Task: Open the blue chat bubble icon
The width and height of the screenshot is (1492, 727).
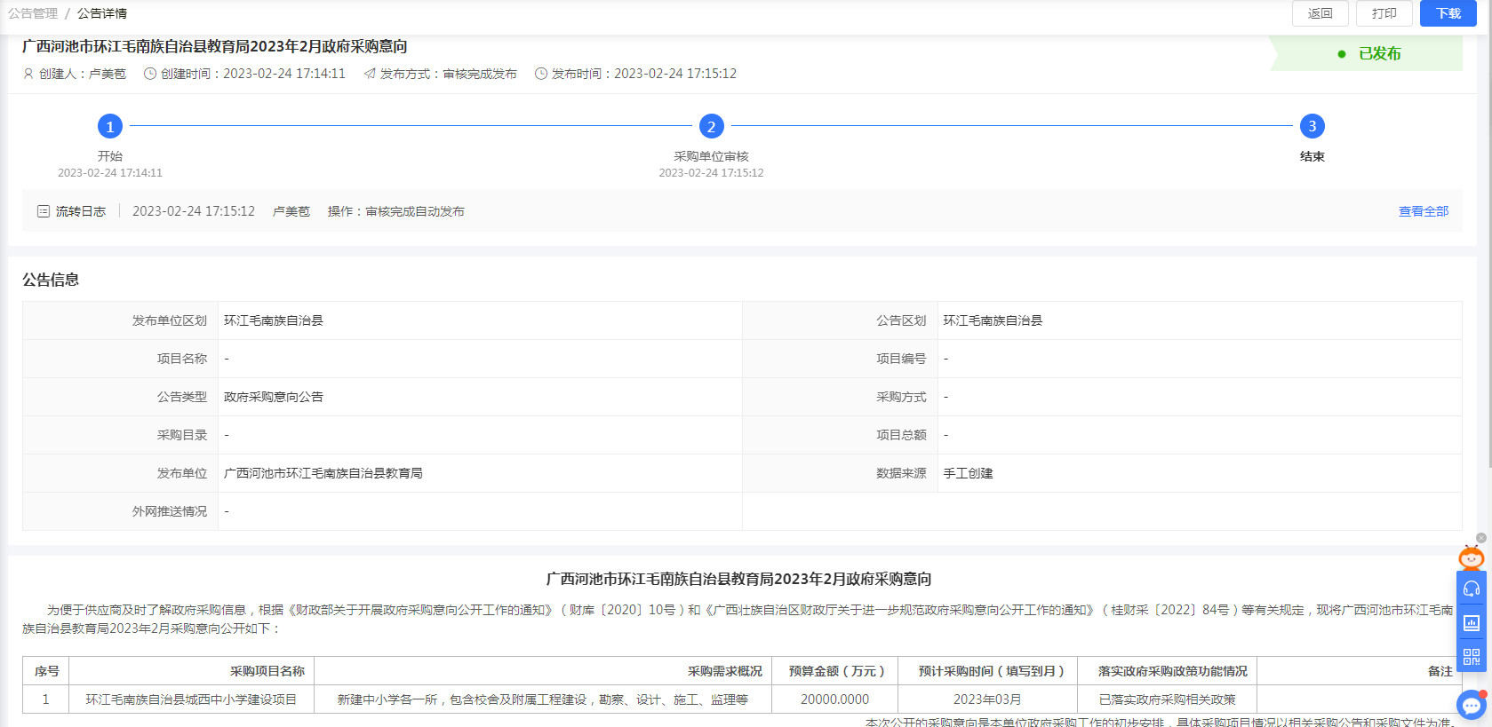Action: click(x=1472, y=706)
